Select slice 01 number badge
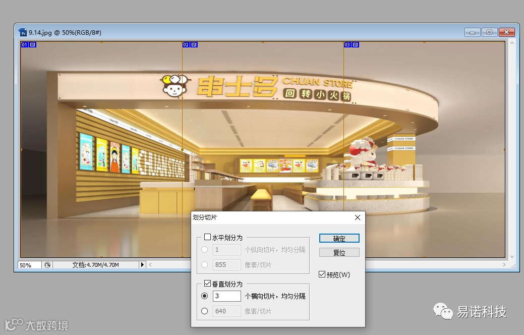The width and height of the screenshot is (524, 335). point(24,45)
